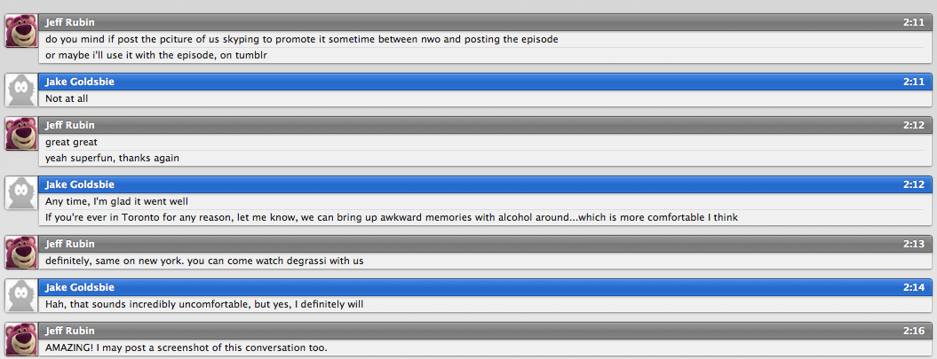Select the "If you're ever in Toronto" message line
The width and height of the screenshot is (937, 359).
pyautogui.click(x=392, y=217)
